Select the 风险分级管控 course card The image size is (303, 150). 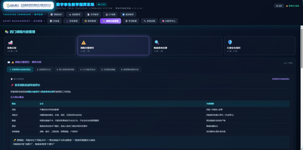pos(113,45)
